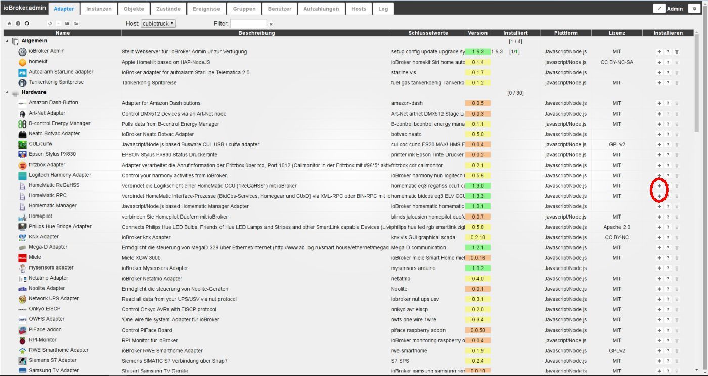Click the question mark for ioBroker Admin
Image resolution: width=708 pixels, height=376 pixels.
668,52
